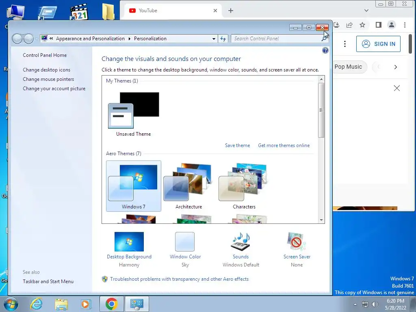Click the network tray icon
This screenshot has height=312, width=416.
coord(365,304)
